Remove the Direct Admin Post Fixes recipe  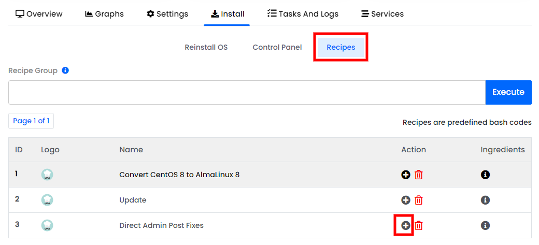coord(418,225)
